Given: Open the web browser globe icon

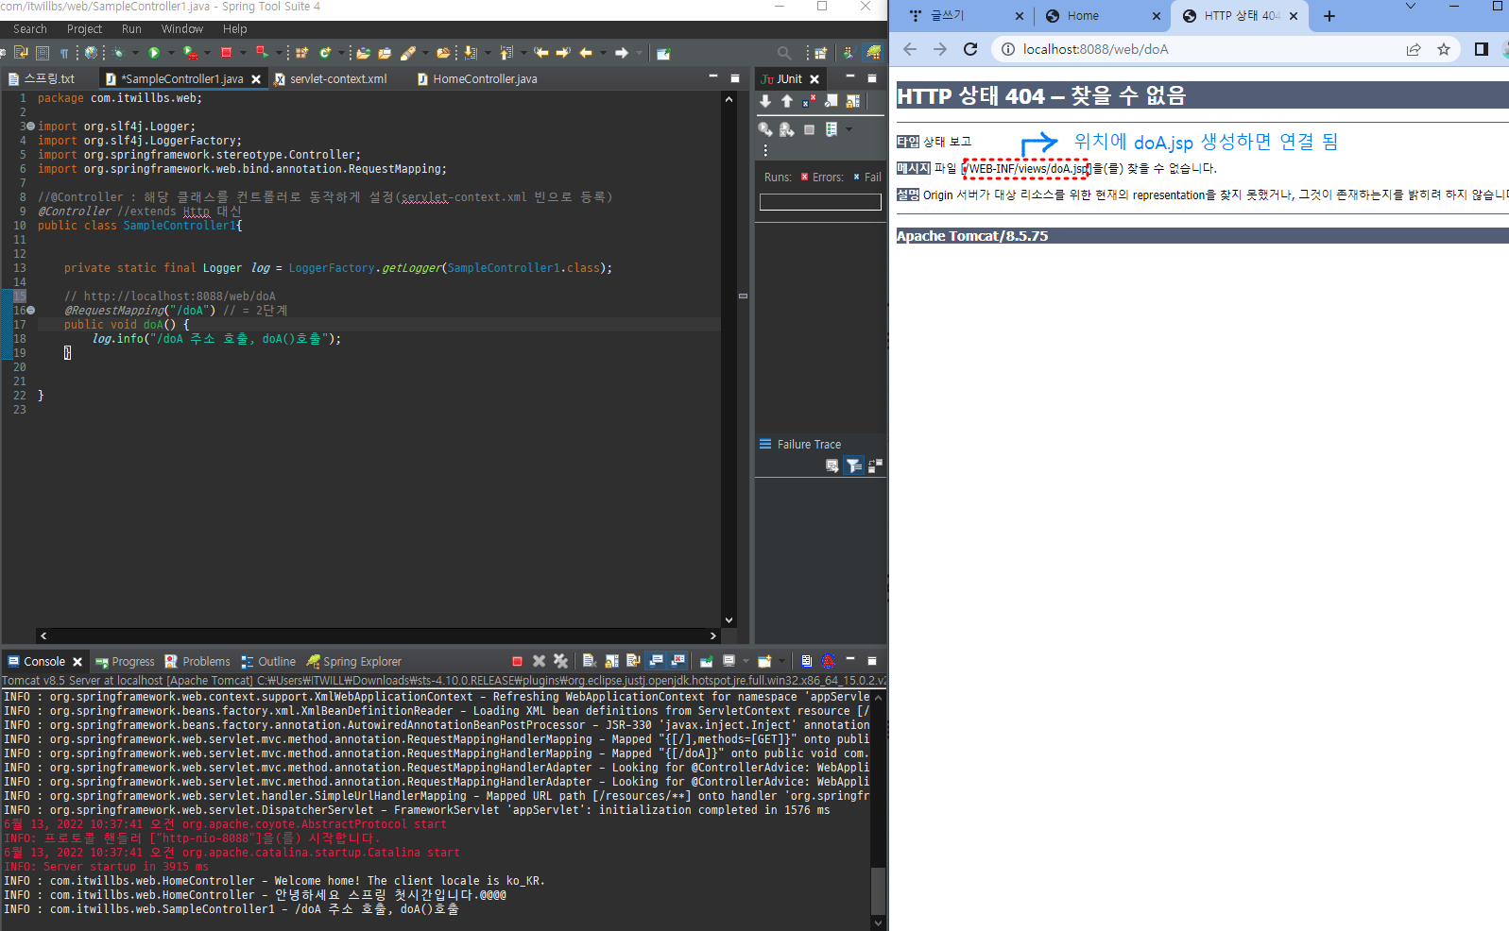Looking at the screenshot, I should tap(91, 53).
